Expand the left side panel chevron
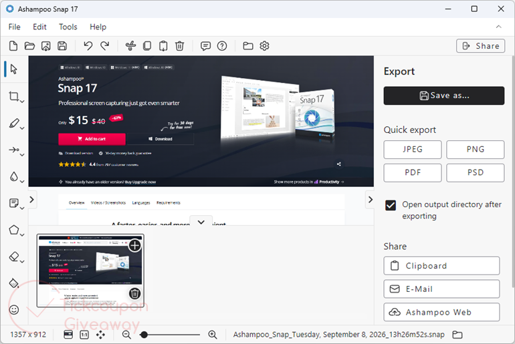Viewport: 515px width, 344px height. (32, 199)
